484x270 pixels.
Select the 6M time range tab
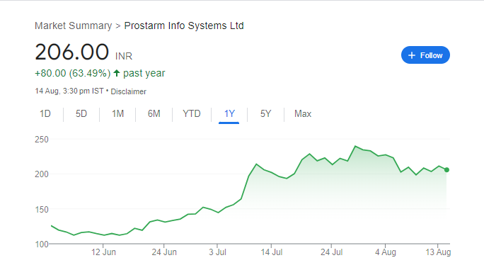point(154,114)
